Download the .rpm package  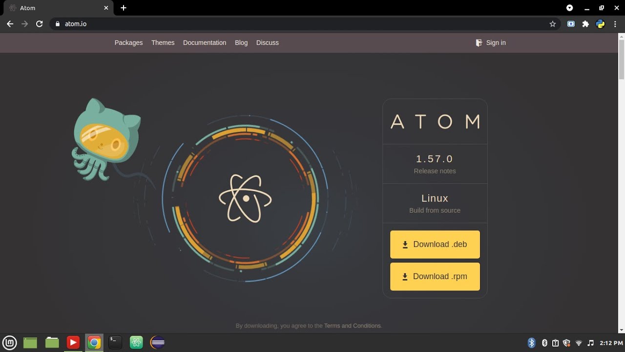pos(435,277)
